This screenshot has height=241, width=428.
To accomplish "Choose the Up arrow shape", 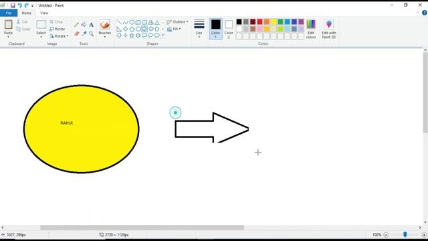I will point(157,29).
